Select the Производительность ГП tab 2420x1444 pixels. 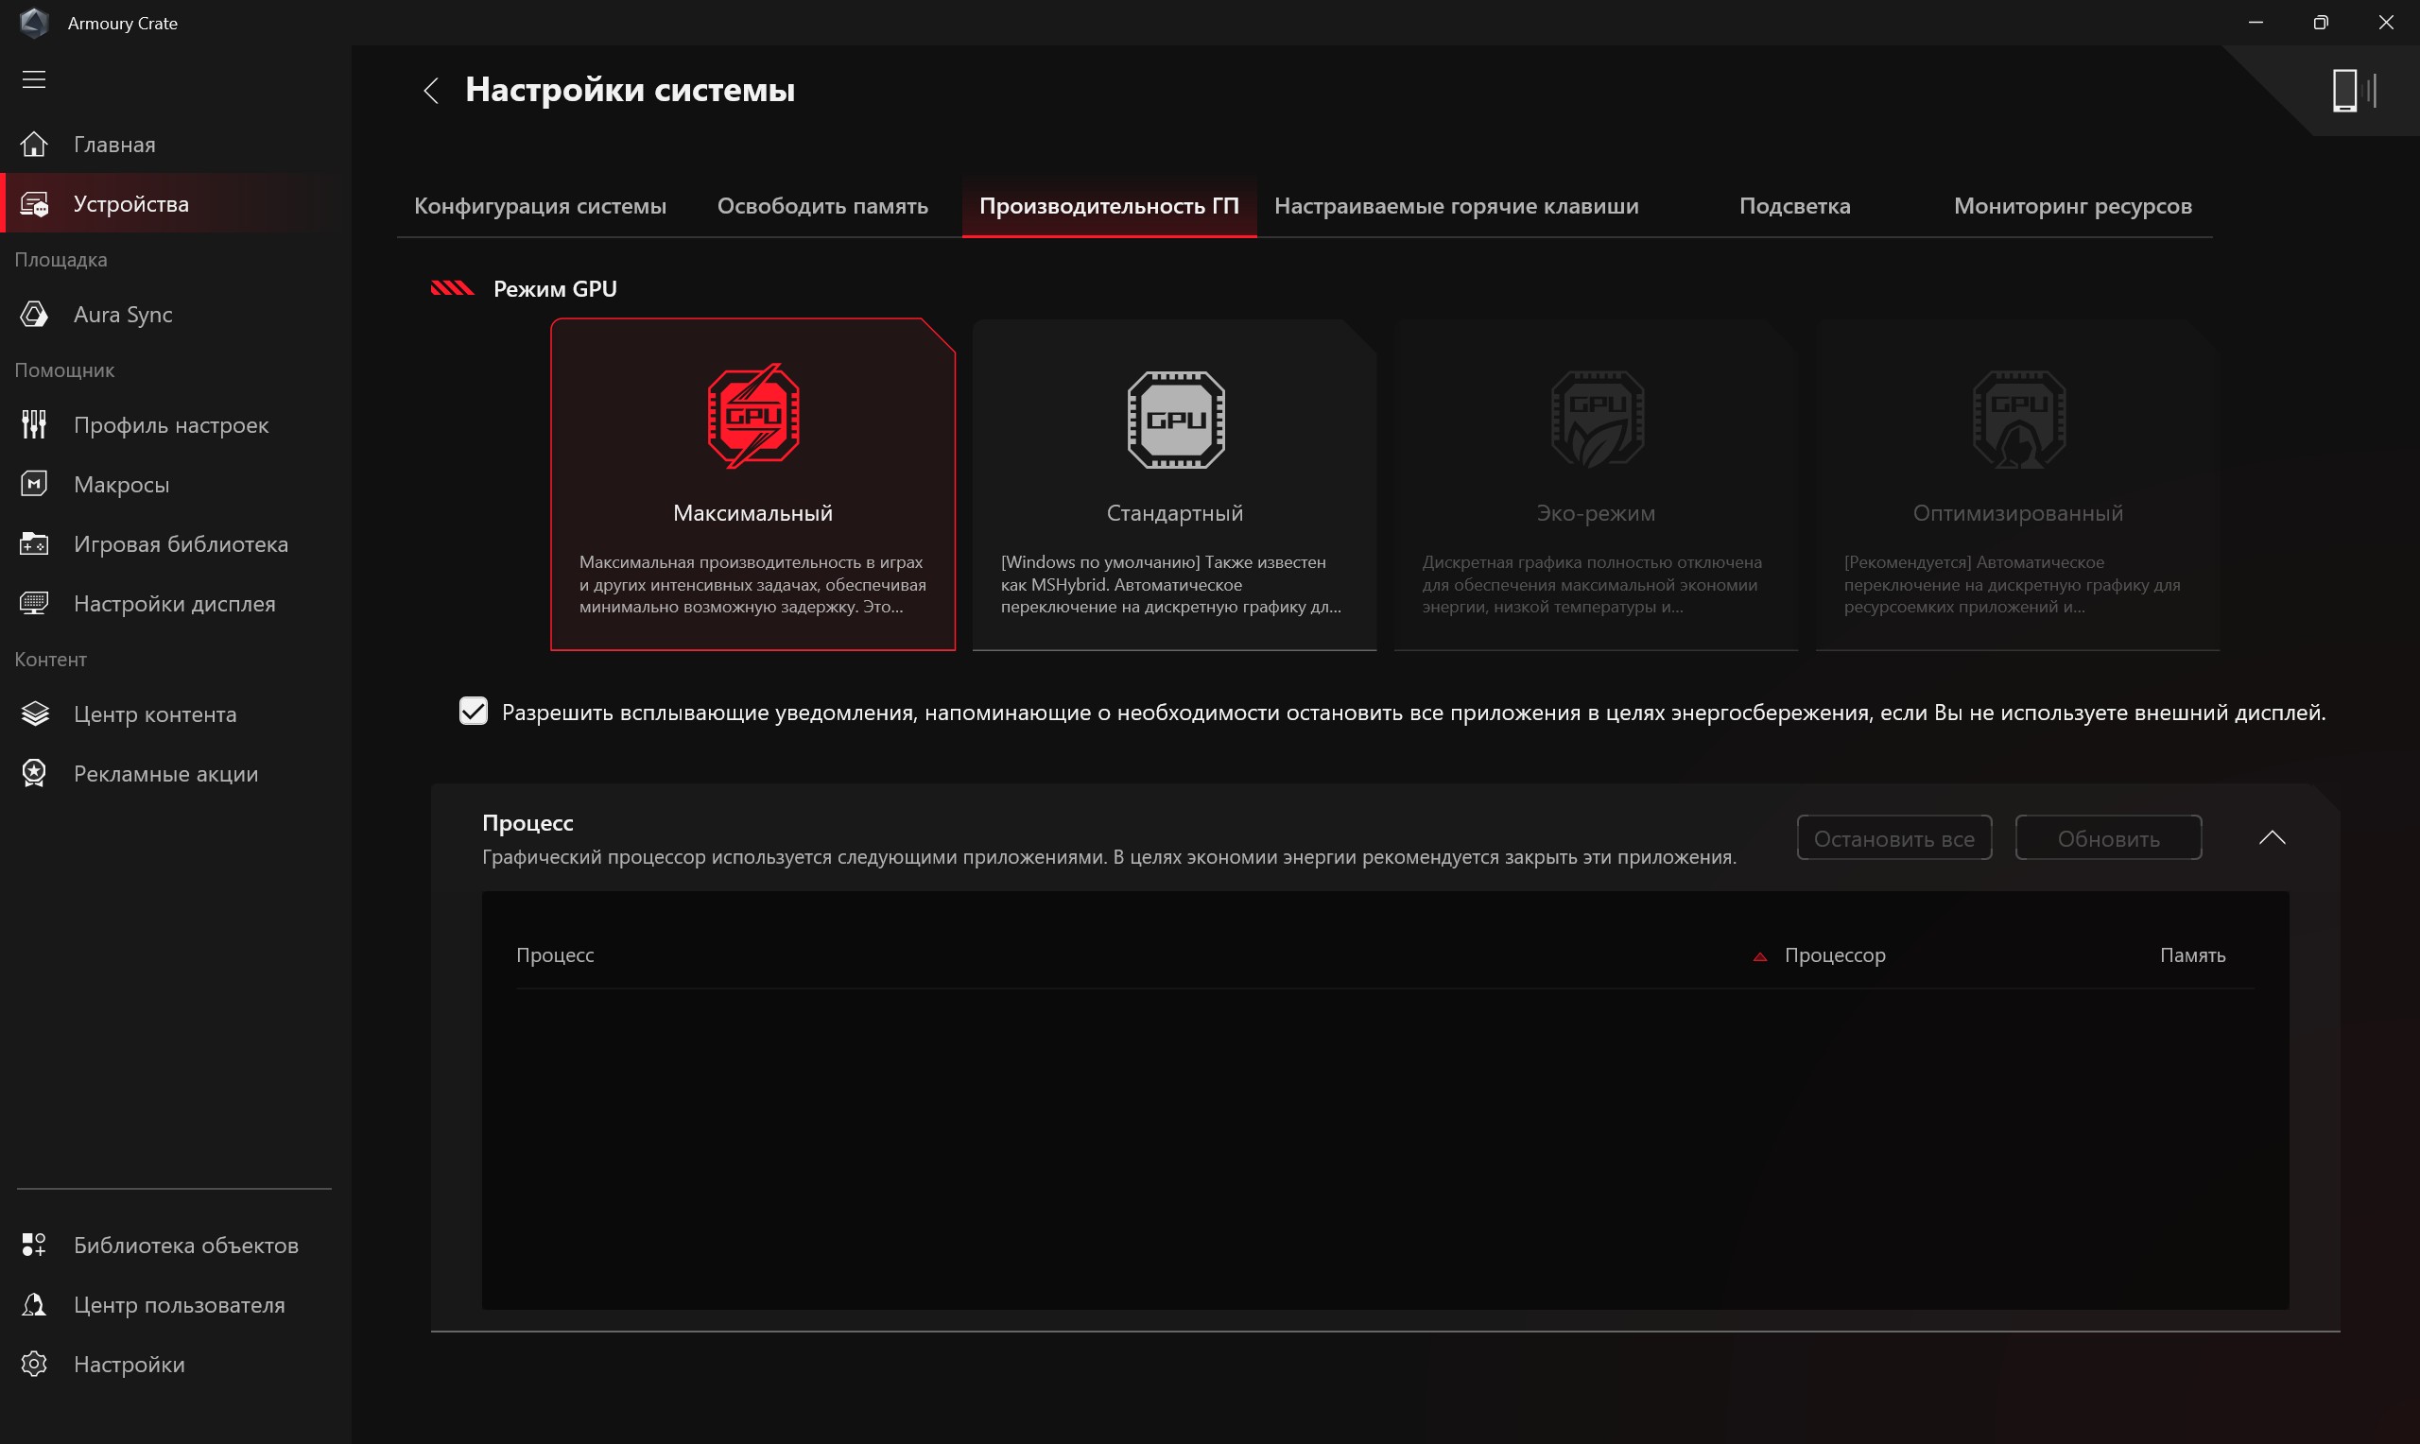pyautogui.click(x=1108, y=206)
